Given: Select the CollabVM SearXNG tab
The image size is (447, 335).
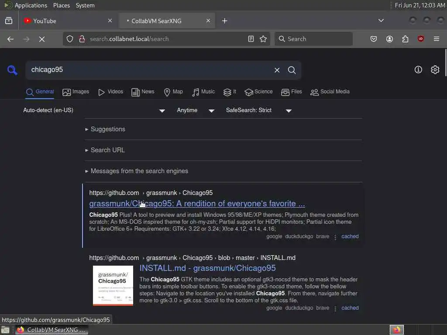Looking at the screenshot, I should [167, 21].
